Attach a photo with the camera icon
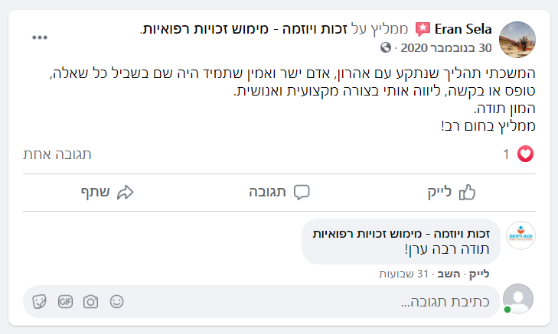 coord(91,302)
